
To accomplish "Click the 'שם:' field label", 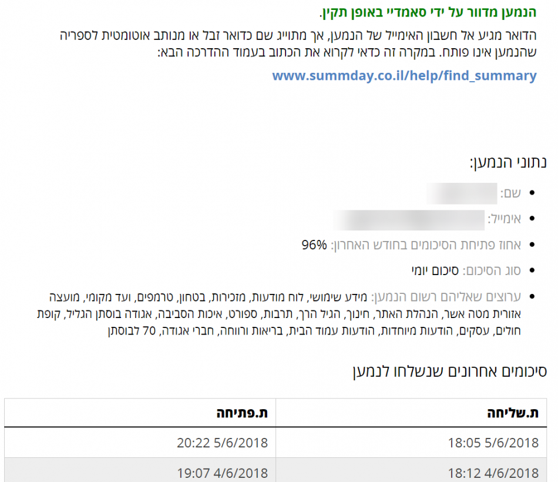I will 510,193.
